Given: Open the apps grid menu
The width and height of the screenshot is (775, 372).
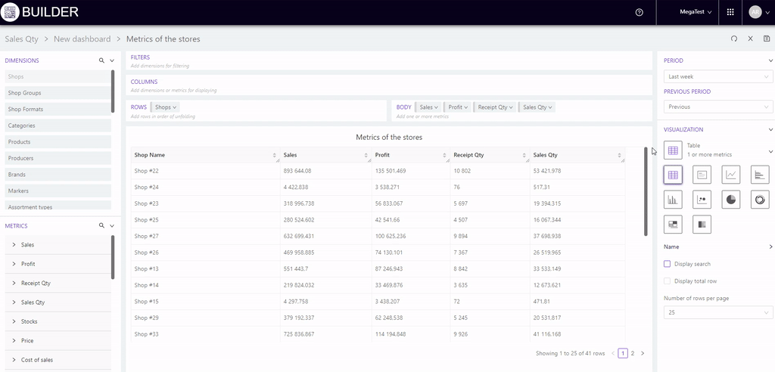Looking at the screenshot, I should (730, 12).
